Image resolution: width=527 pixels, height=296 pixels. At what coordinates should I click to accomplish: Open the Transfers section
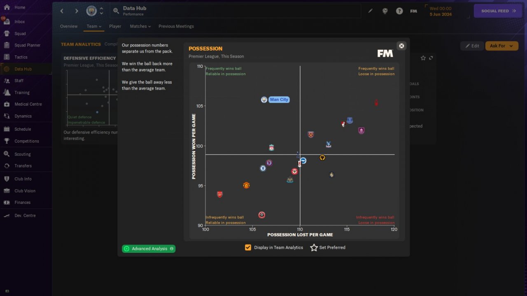(23, 166)
